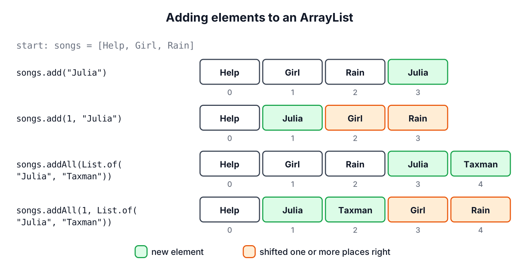Image resolution: width=519 pixels, height=270 pixels.
Task: Click the orange Rain cell in the add(1, "Julia") row
Action: (x=418, y=118)
